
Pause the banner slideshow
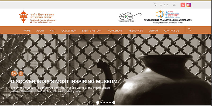tap(114, 103)
